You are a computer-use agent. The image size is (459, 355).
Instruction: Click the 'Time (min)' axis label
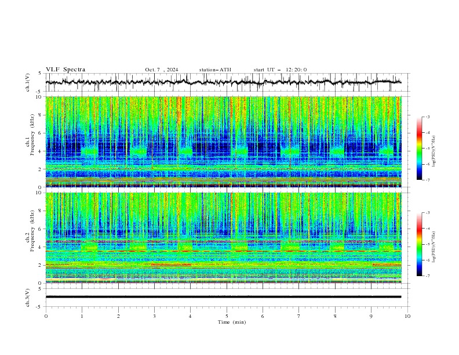(x=232, y=322)
